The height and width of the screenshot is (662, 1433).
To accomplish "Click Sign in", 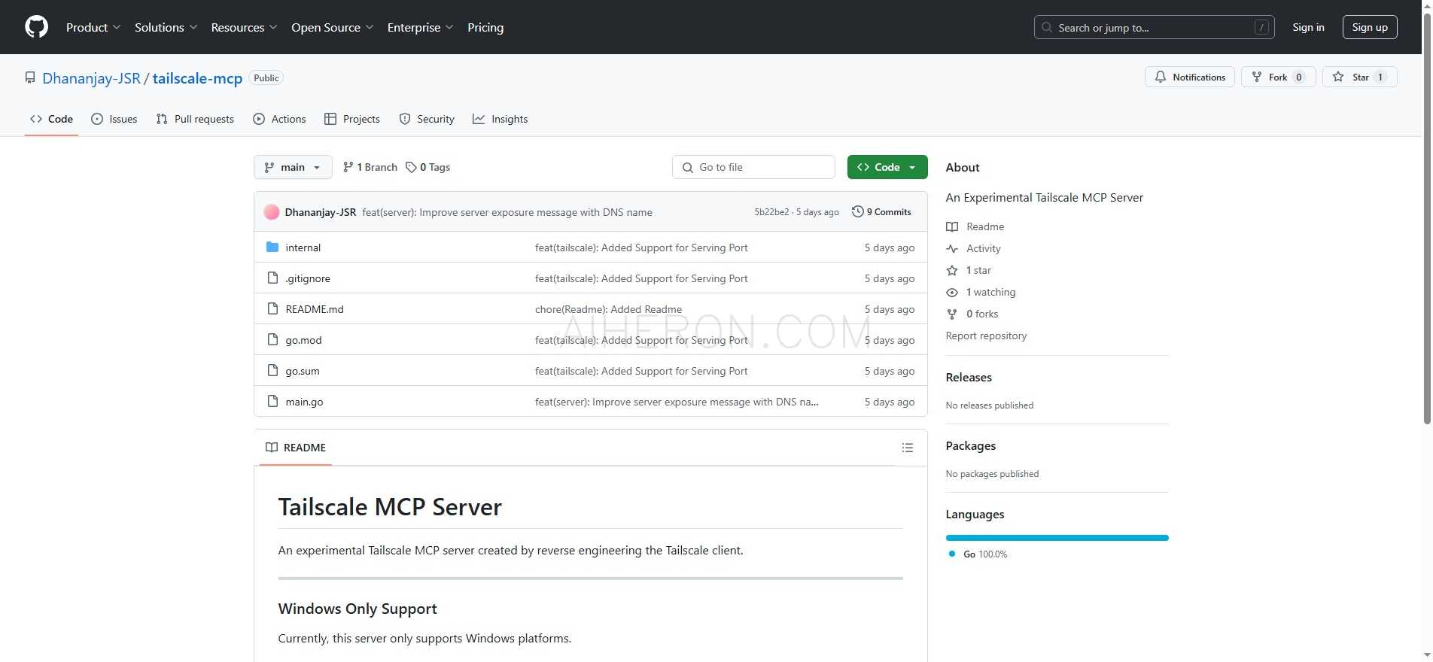I will tap(1308, 27).
